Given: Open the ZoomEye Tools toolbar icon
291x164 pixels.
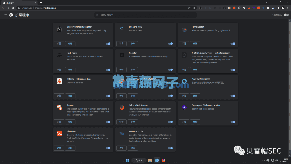Looking at the screenshot, I should [x=263, y=8].
